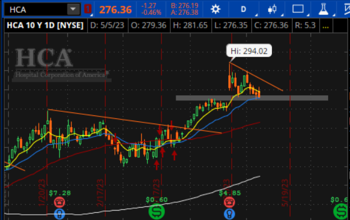Image resolution: width=350 pixels, height=220 pixels.
Task: Click the last price 276.36
Action: pos(115,10)
